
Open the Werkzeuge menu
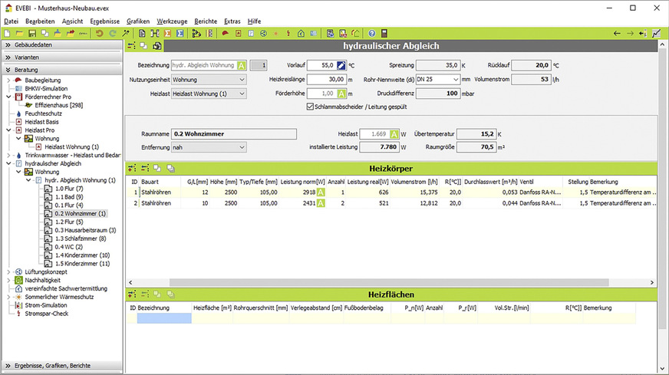tap(172, 21)
